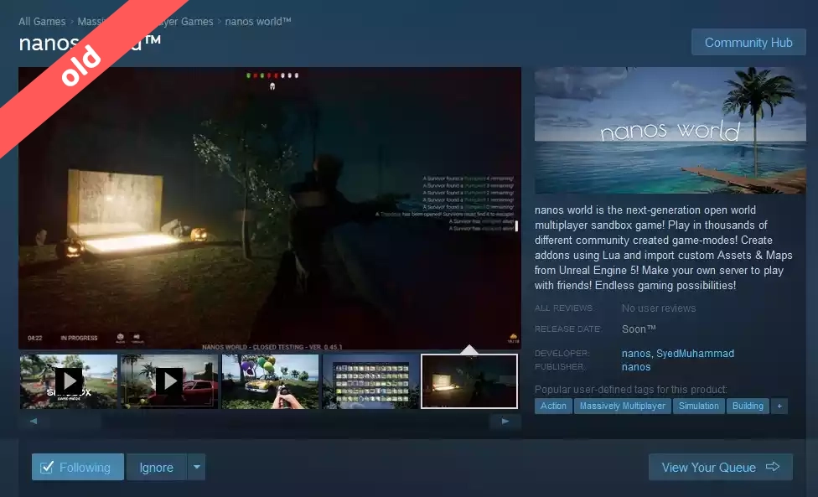Select the inventory grid screenshot thumbnail

(x=371, y=381)
